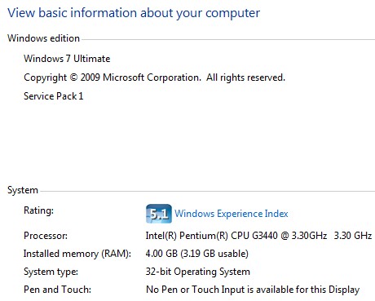375x301 pixels.
Task: Click the Processor label
Action: pos(46,236)
